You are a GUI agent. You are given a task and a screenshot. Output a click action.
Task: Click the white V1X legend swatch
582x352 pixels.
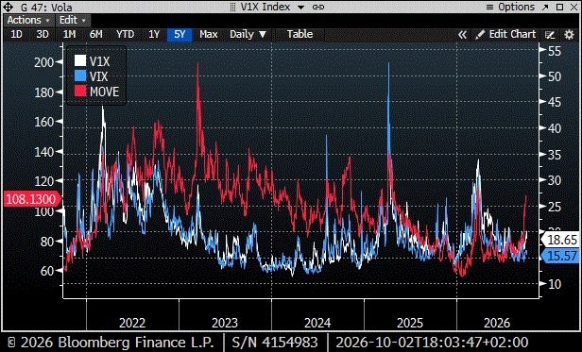tap(80, 60)
